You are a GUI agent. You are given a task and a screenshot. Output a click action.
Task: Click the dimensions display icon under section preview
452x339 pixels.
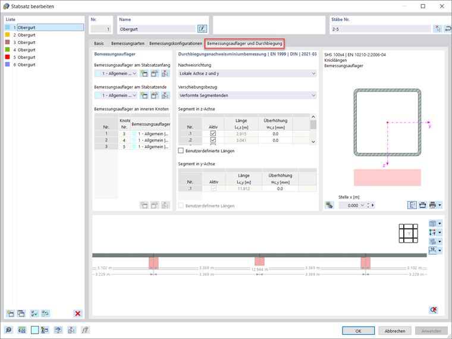(423, 205)
